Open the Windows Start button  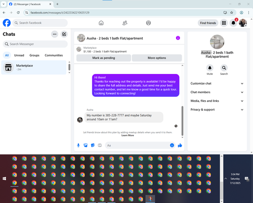[x=5, y=179]
